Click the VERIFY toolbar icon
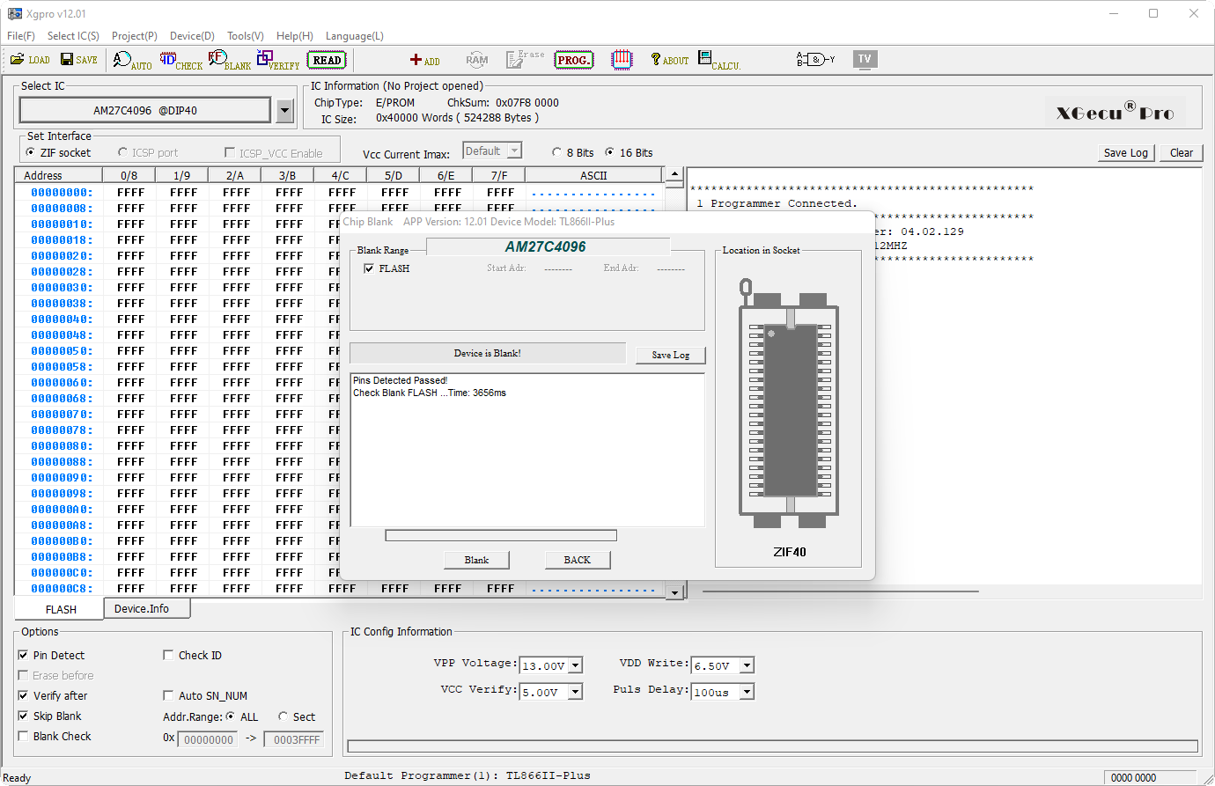 278,60
